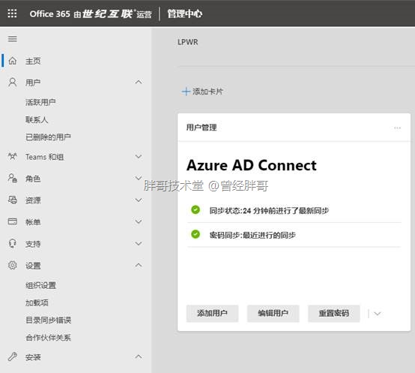Click the Support headset icon
Viewport: 415px width, 373px height.
[13, 243]
